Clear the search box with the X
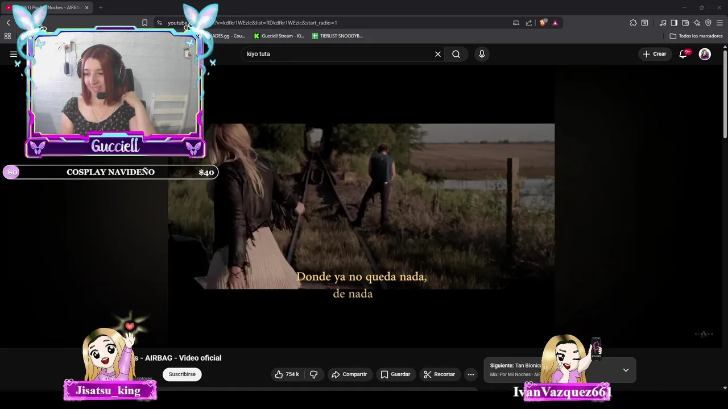Screen dimensions: 728x409 [x=438, y=54]
